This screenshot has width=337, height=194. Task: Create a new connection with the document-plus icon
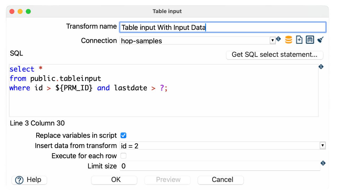(x=299, y=40)
